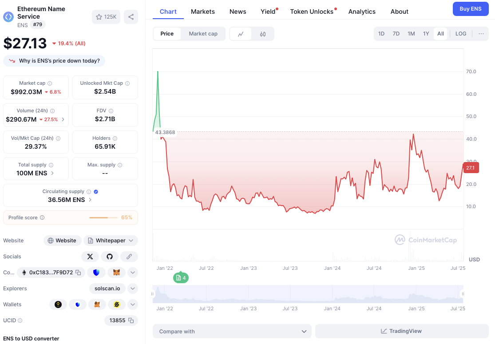Select line chart type
Viewport: 495px width, 344px height.
(241, 34)
